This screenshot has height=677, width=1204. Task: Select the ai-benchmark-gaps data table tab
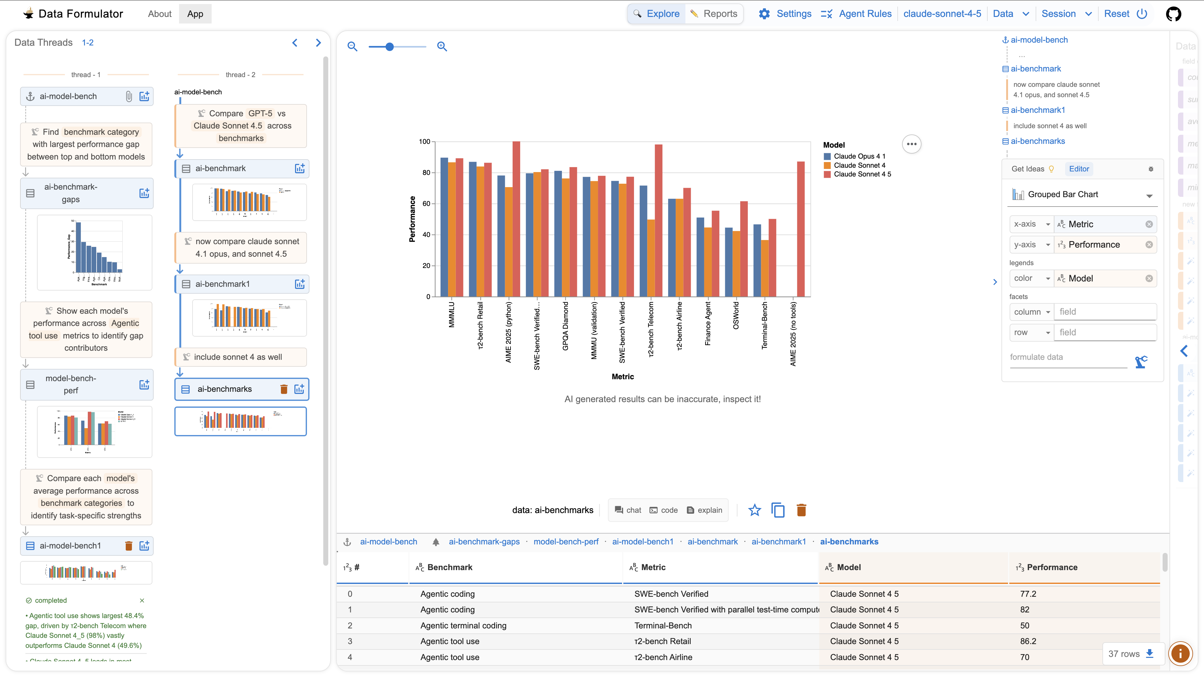tap(484, 542)
